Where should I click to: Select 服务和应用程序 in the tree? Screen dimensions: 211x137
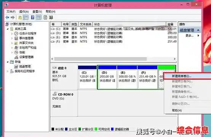tap(25, 71)
